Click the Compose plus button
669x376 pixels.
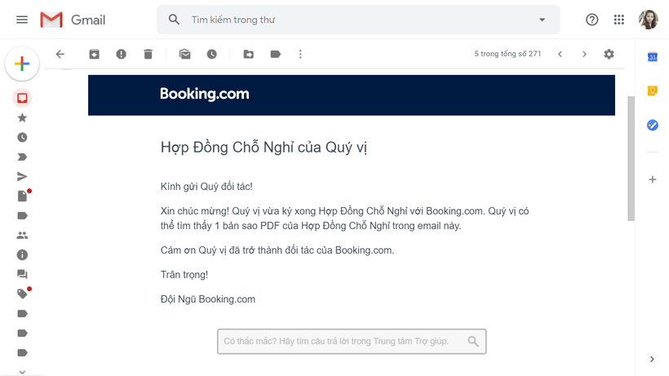pos(22,64)
